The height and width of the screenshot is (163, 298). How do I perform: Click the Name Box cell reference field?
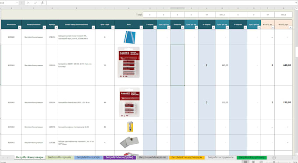[7, 3]
